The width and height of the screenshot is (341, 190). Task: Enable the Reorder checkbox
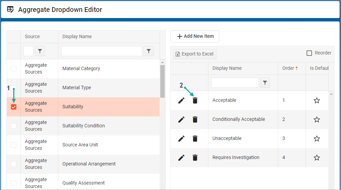pos(309,53)
